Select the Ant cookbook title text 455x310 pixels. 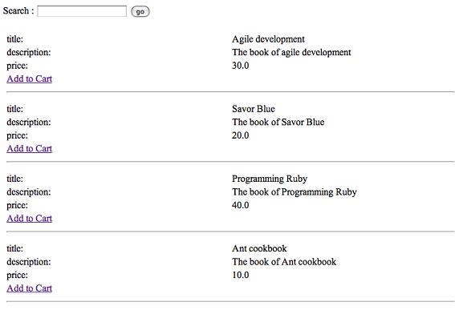pos(259,248)
